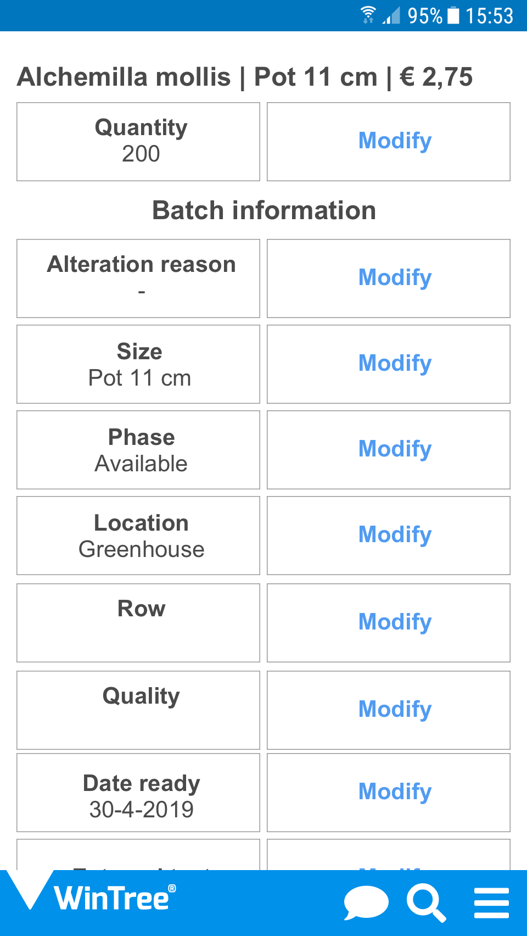This screenshot has height=936, width=527.
Task: Open the hamburger menu icon
Action: [x=491, y=902]
